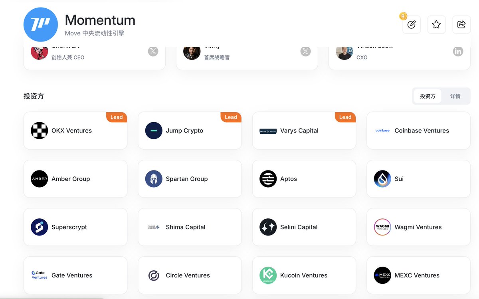Select the Kucoin Ventures investor name

pyautogui.click(x=304, y=275)
